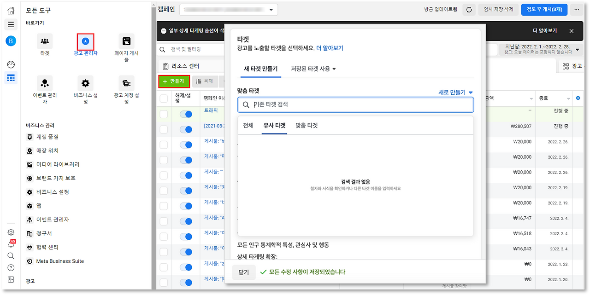The image size is (590, 295).
Task: Dismiss the black notification banner with X
Action: click(572, 31)
